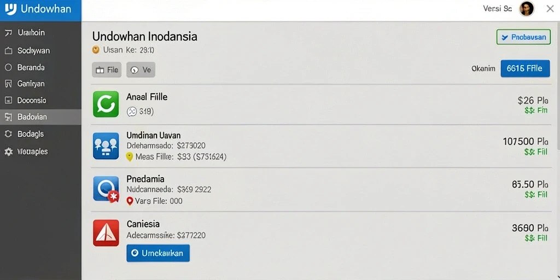Click the File button
Viewport: 560px width, 280px height.
[x=107, y=70]
